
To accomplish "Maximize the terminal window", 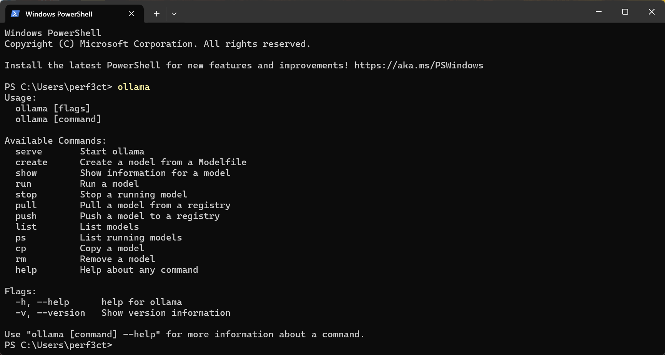I will coord(625,12).
